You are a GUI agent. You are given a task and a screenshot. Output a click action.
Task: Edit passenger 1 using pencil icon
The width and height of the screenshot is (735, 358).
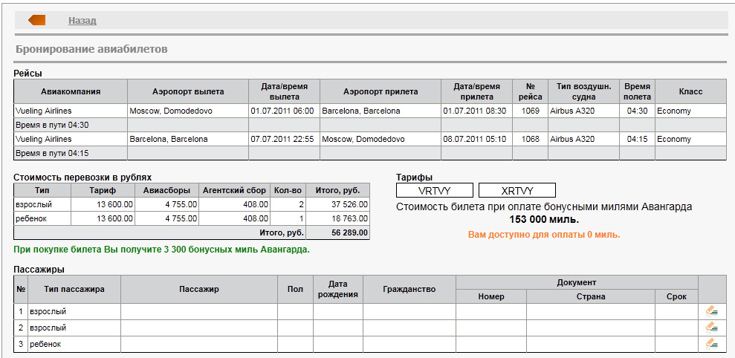pyautogui.click(x=711, y=311)
